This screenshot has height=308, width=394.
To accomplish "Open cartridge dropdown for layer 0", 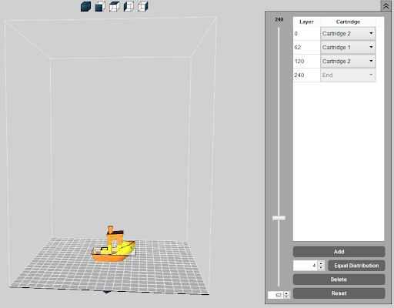I will tap(348, 33).
